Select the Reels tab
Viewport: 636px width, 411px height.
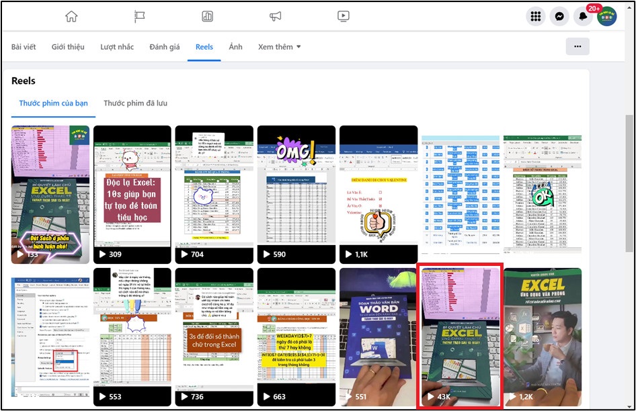[204, 47]
